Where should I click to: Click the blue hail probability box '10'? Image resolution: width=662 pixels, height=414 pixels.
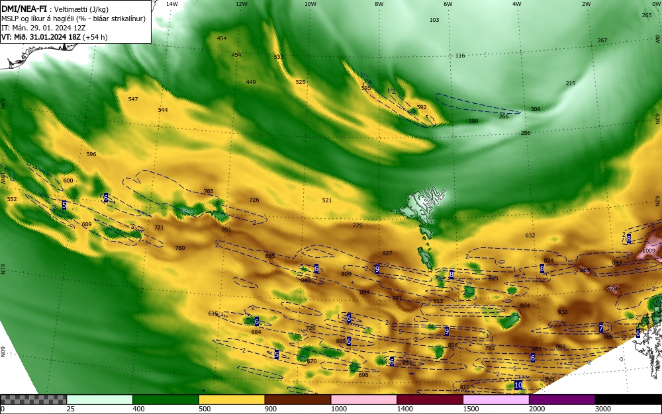(518, 385)
